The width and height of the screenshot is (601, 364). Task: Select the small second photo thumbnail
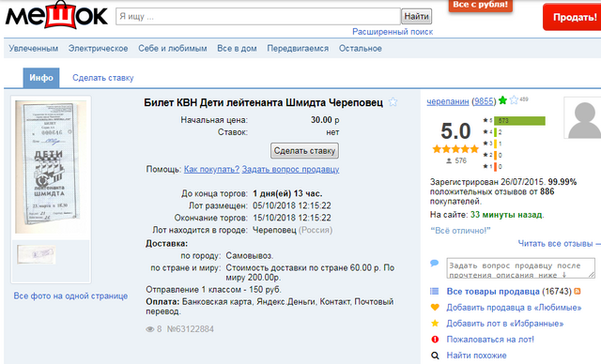[37, 254]
